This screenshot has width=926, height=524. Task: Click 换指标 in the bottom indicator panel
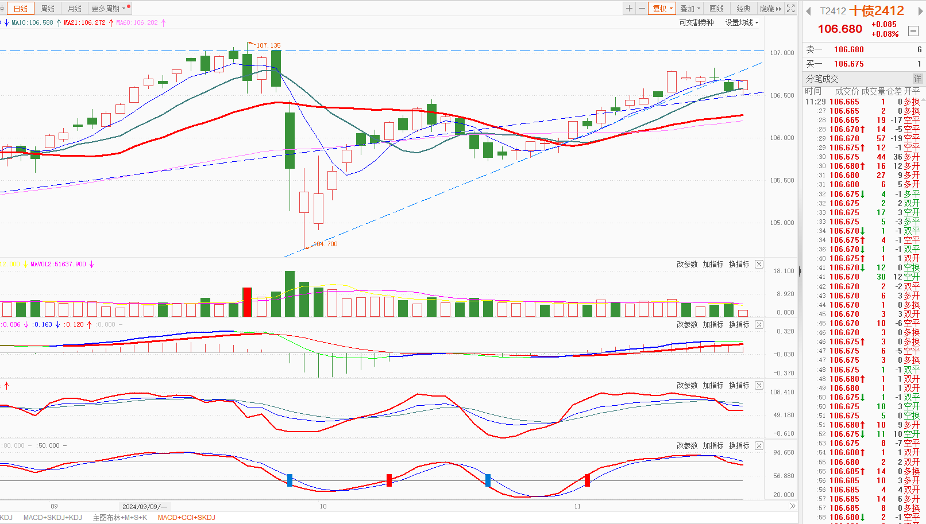(739, 446)
